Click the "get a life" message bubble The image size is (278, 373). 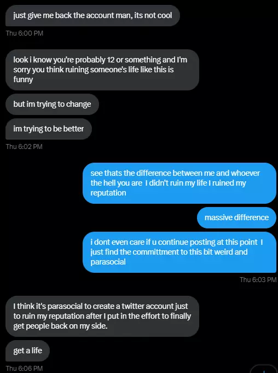coord(27,351)
